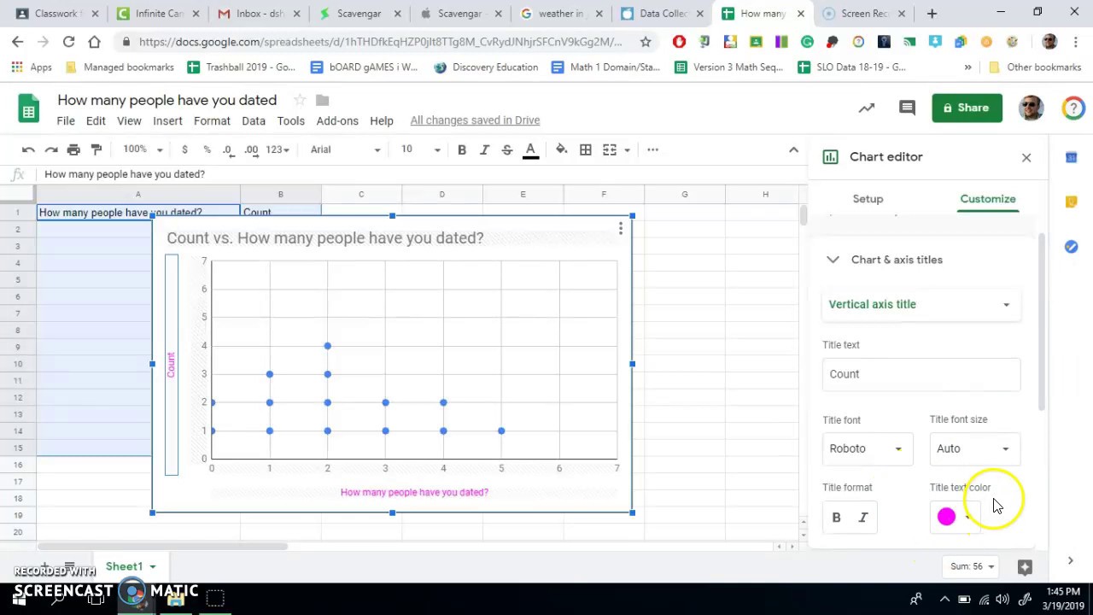
Task: Bookmark this page with star icon
Action: [x=646, y=42]
